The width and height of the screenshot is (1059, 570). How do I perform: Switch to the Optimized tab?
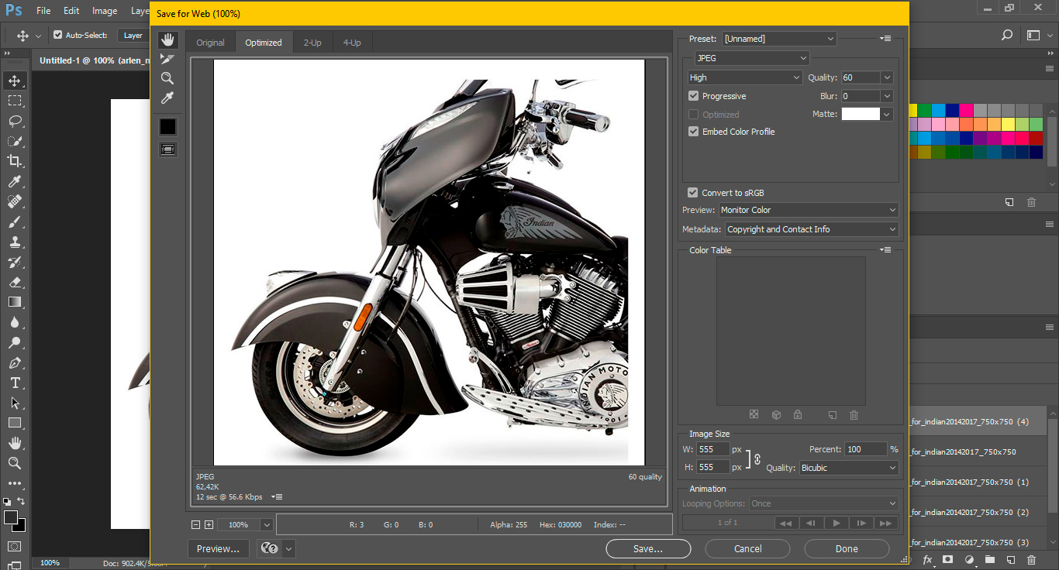[264, 43]
